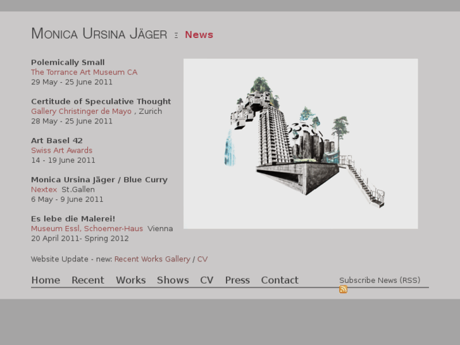Click the date 14 - 19 June 2011

[x=63, y=160]
